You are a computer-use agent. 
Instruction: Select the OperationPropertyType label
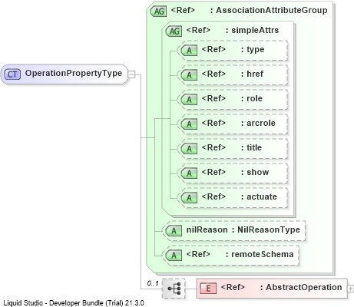click(74, 73)
